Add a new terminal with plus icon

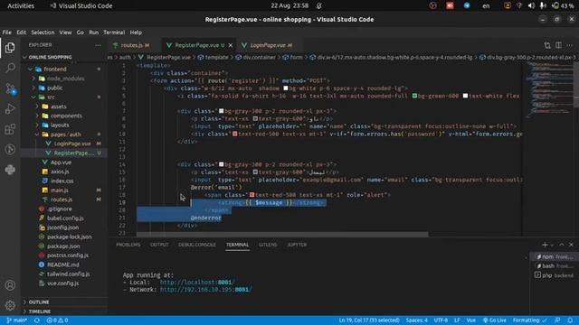545,245
